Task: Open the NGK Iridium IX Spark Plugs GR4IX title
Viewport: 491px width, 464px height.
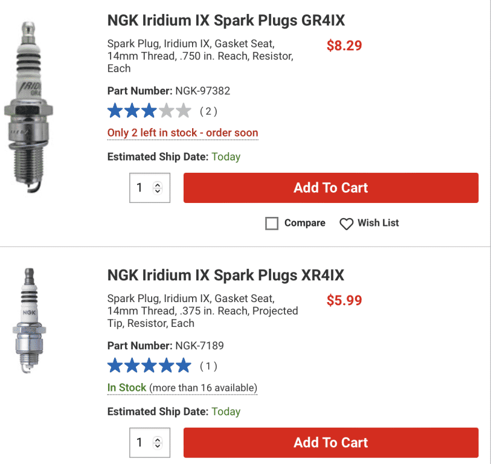Action: point(226,21)
